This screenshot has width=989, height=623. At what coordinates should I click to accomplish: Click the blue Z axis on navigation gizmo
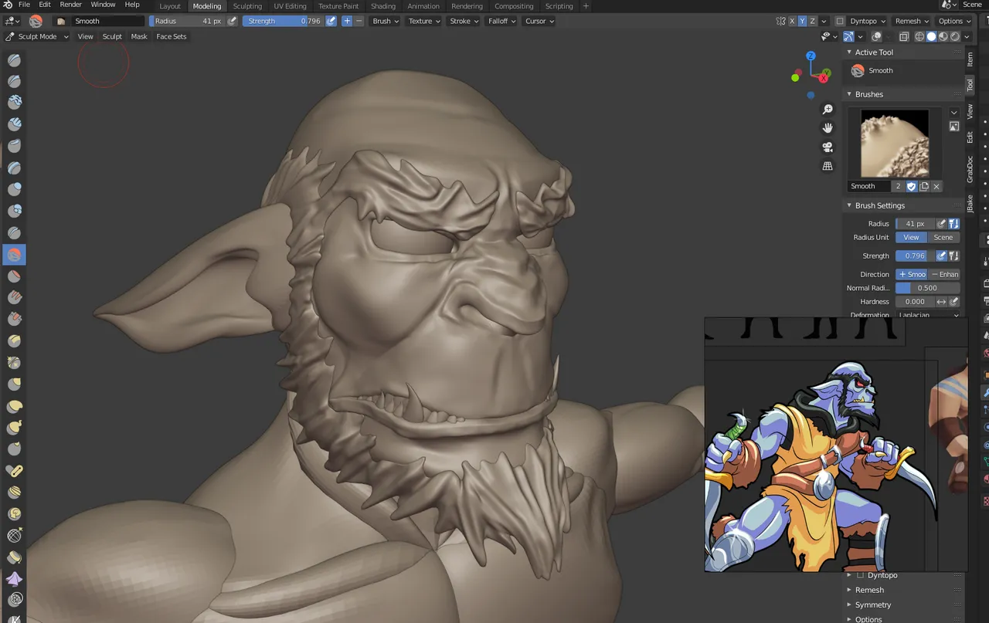[x=811, y=56]
